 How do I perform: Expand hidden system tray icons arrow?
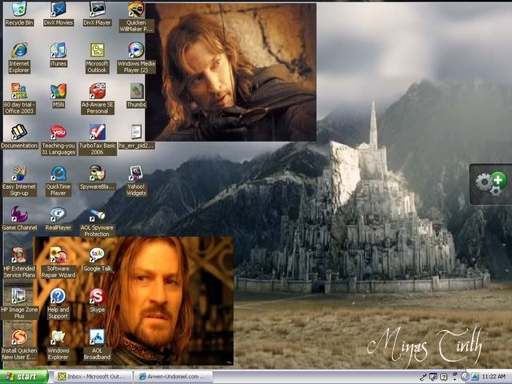[x=466, y=377]
